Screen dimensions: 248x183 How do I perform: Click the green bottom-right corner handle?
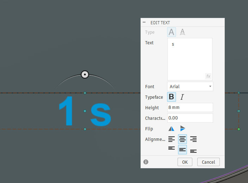click(239, 129)
